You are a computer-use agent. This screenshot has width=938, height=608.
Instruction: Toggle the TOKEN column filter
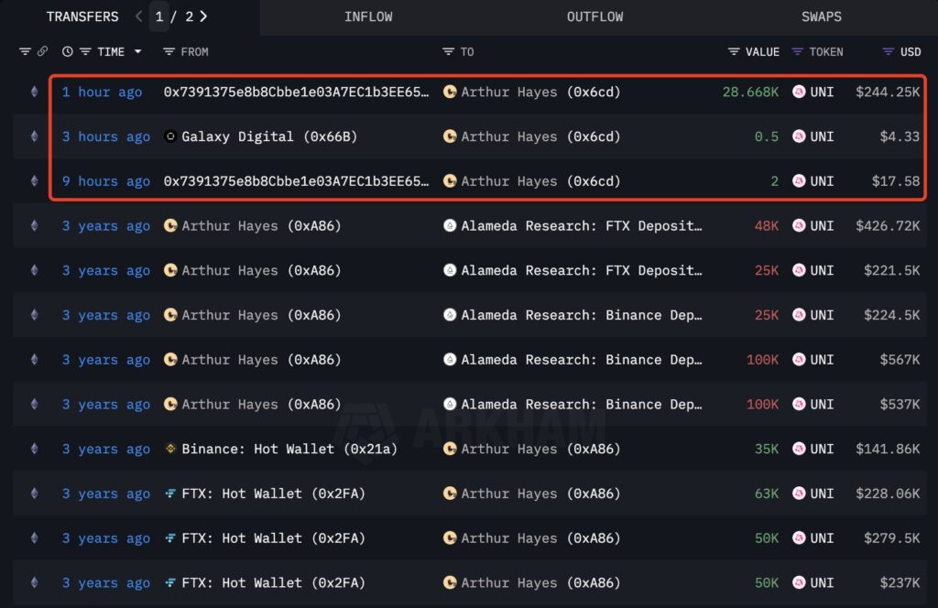798,52
